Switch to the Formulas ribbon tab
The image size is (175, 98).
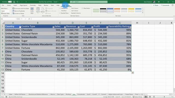[x=33, y=5]
